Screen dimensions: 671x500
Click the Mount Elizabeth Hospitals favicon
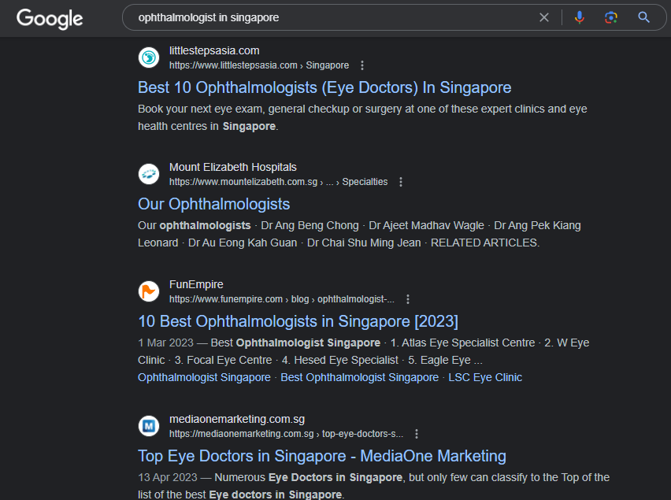[x=149, y=174]
